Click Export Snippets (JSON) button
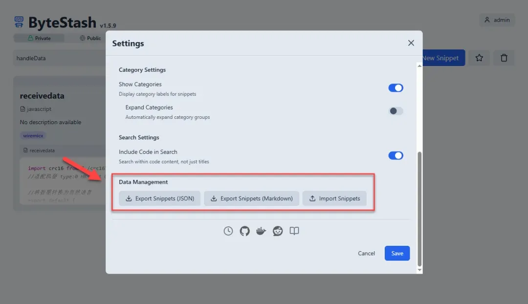 (159, 198)
